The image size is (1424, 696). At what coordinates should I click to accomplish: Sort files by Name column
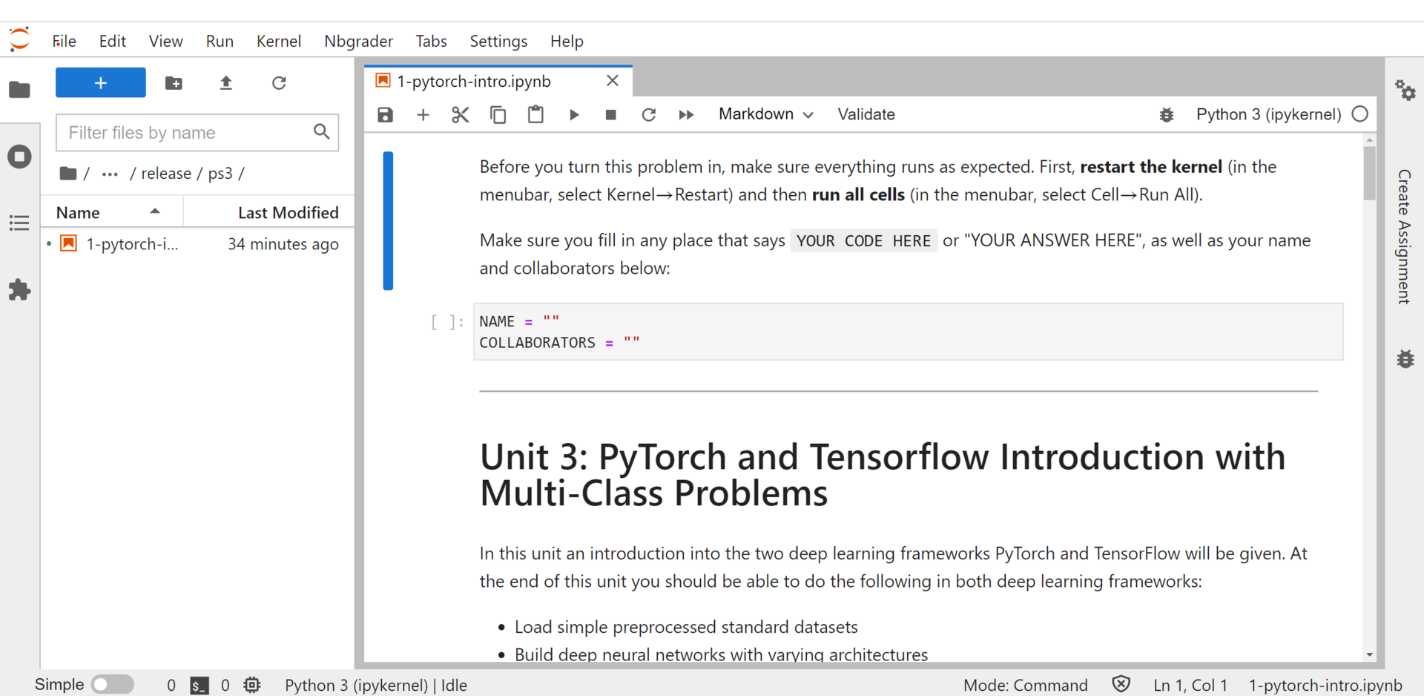[x=111, y=212]
